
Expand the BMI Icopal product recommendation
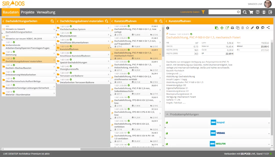pos(269,123)
